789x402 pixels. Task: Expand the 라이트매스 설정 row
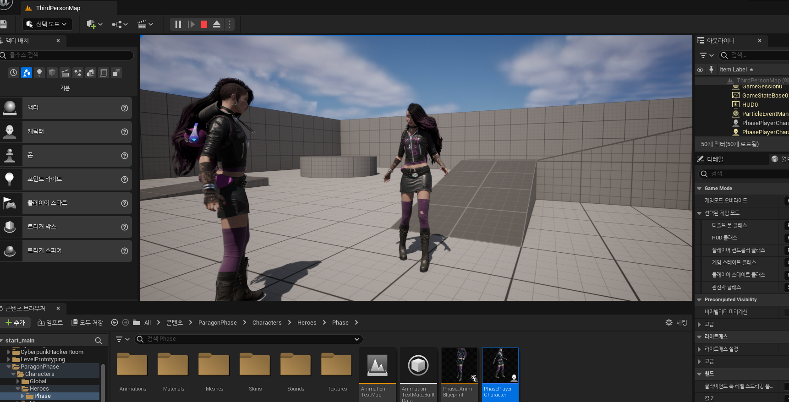[699, 349]
